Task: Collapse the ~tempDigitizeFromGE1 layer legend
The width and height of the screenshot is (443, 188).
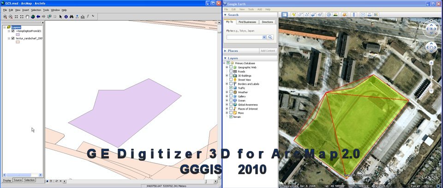Action: click(x=9, y=31)
